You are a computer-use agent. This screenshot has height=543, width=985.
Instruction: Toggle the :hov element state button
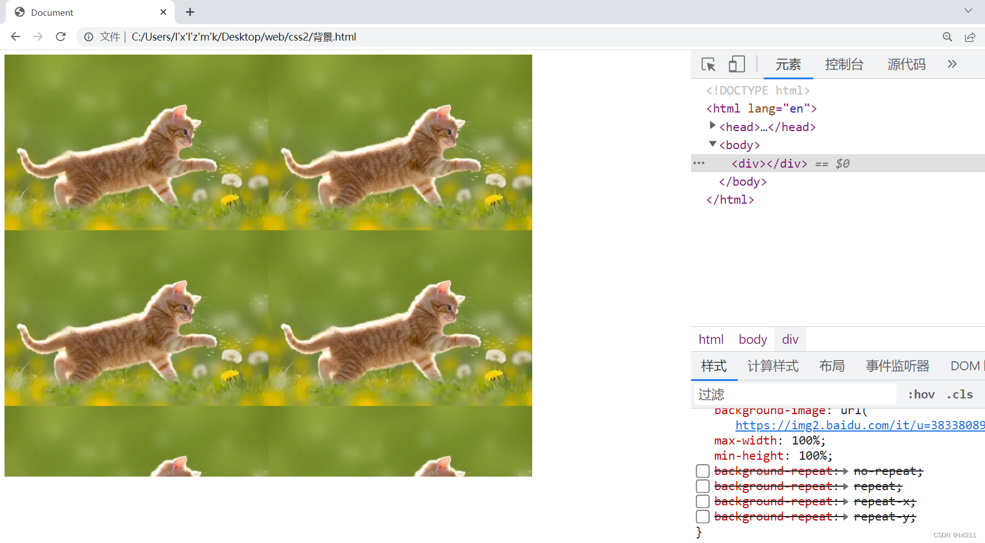click(x=921, y=394)
